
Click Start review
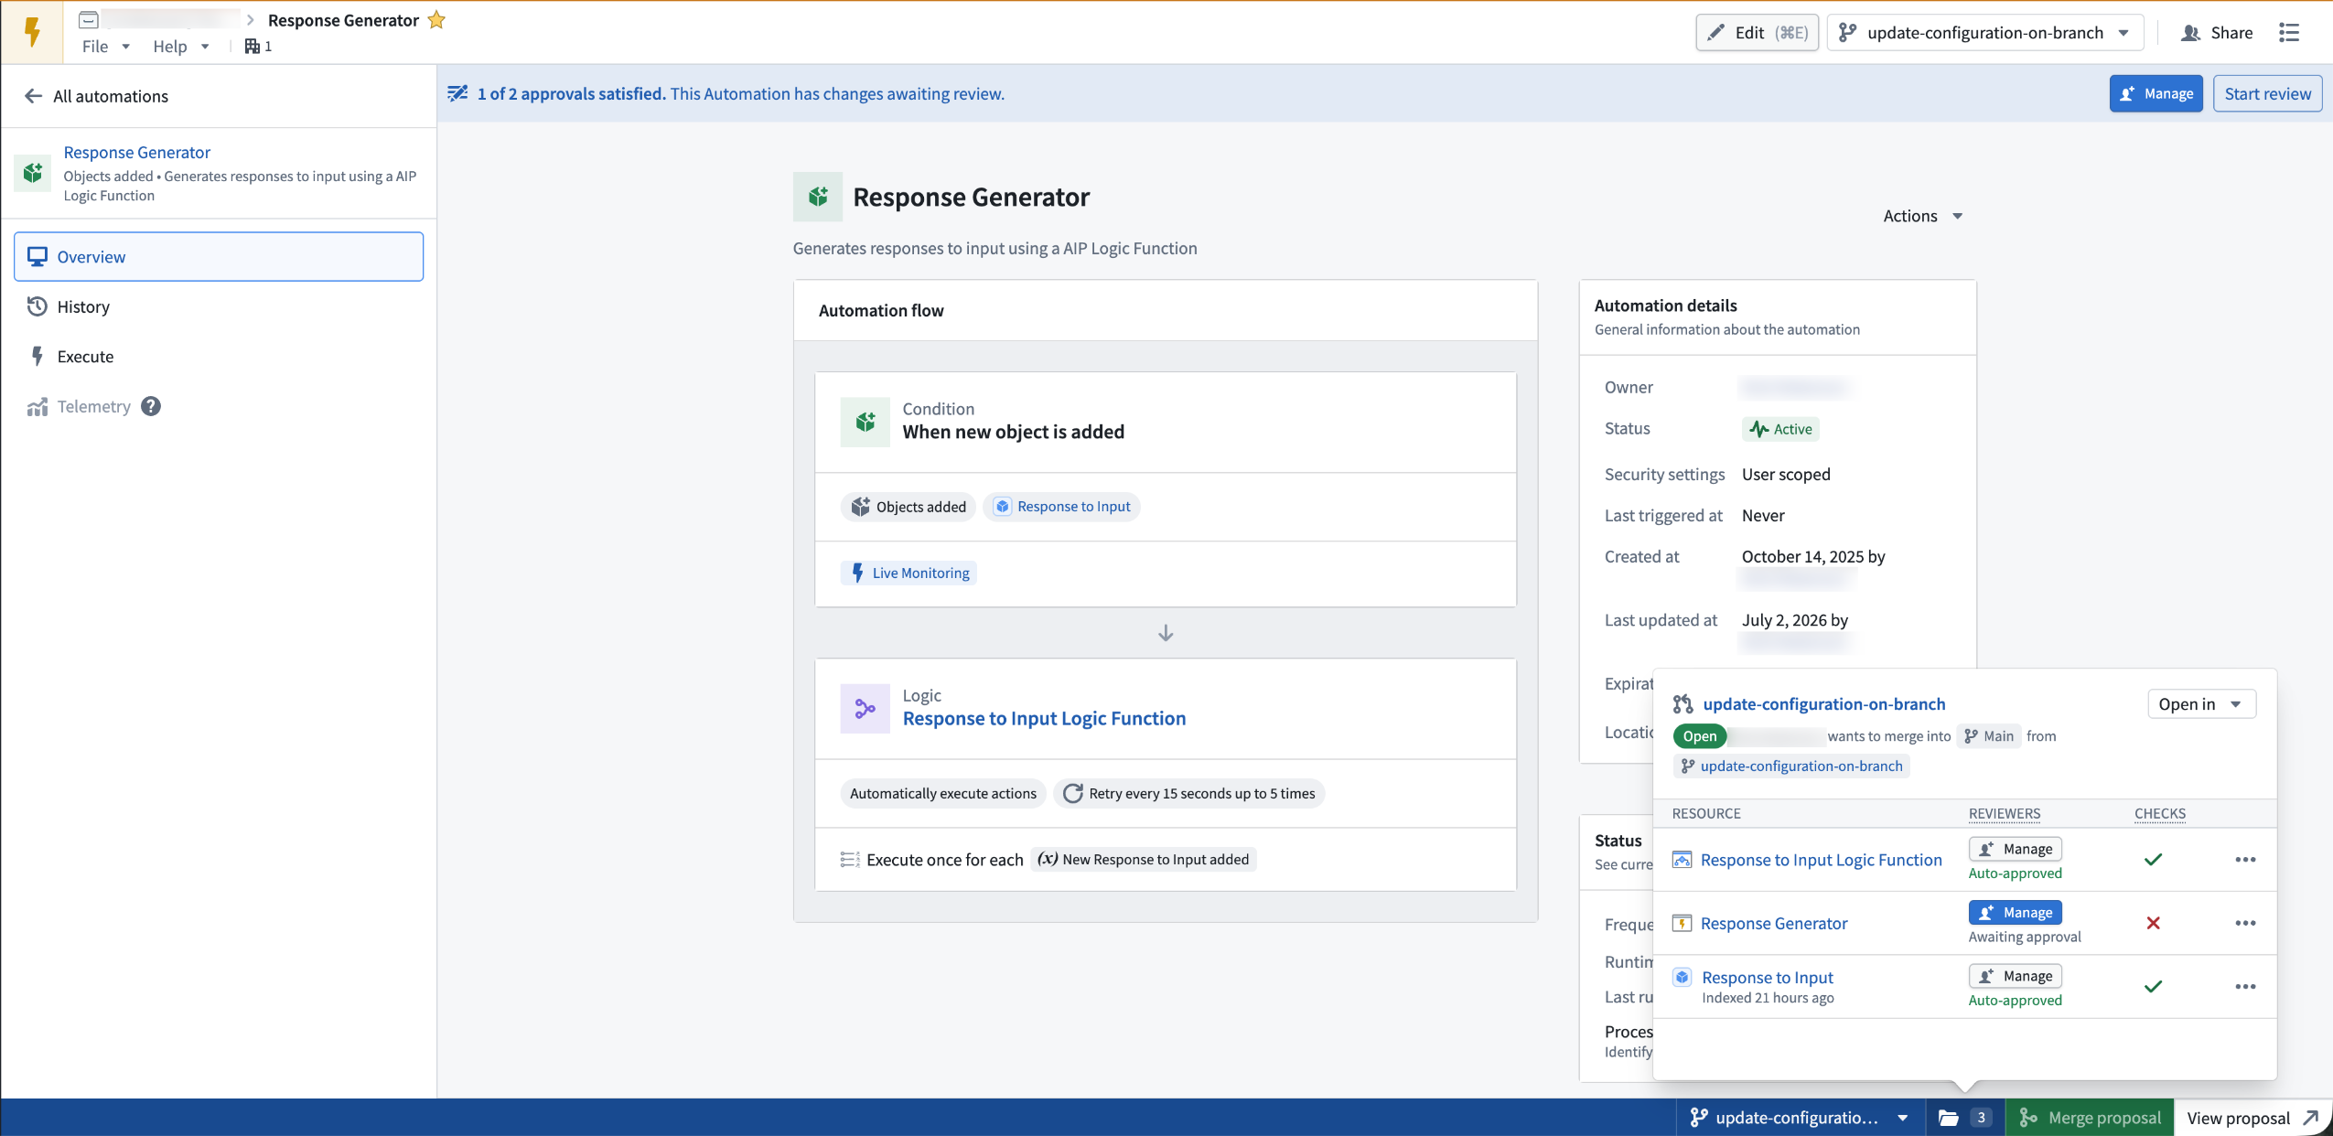point(2267,93)
